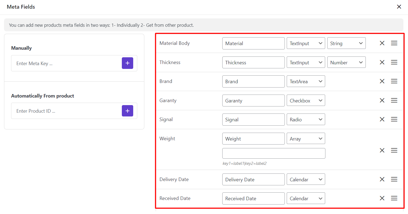Open the String data type dropdown
This screenshot has height=214, width=408.
pyautogui.click(x=346, y=43)
